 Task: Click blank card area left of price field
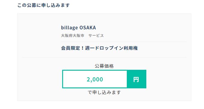click(x=40, y=79)
